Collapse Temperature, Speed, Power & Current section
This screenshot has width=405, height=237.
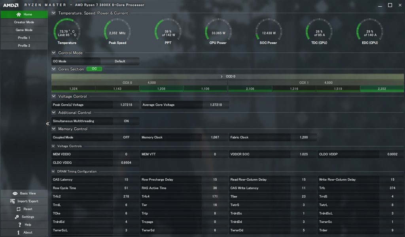point(53,13)
